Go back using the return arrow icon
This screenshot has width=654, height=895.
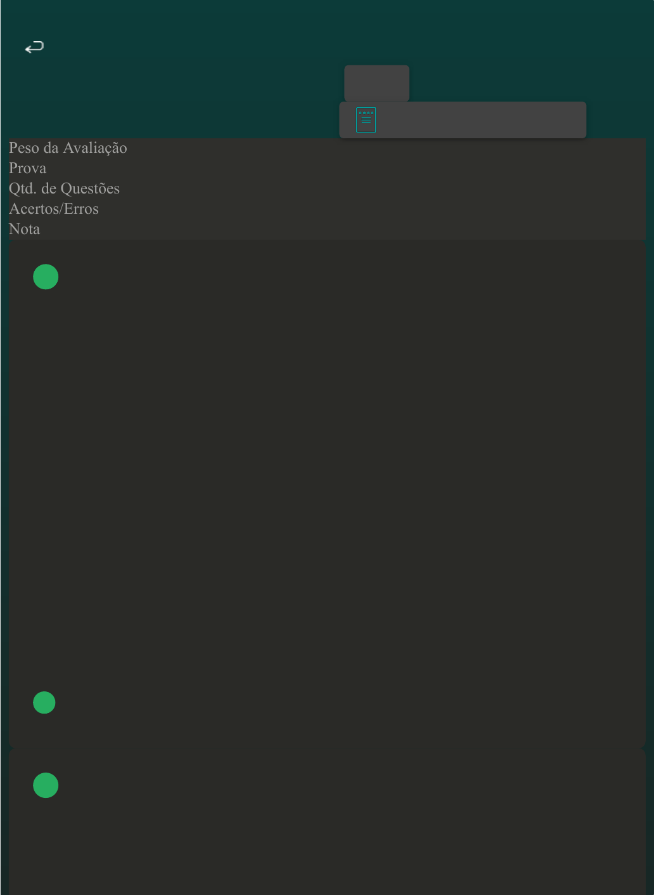tap(34, 47)
